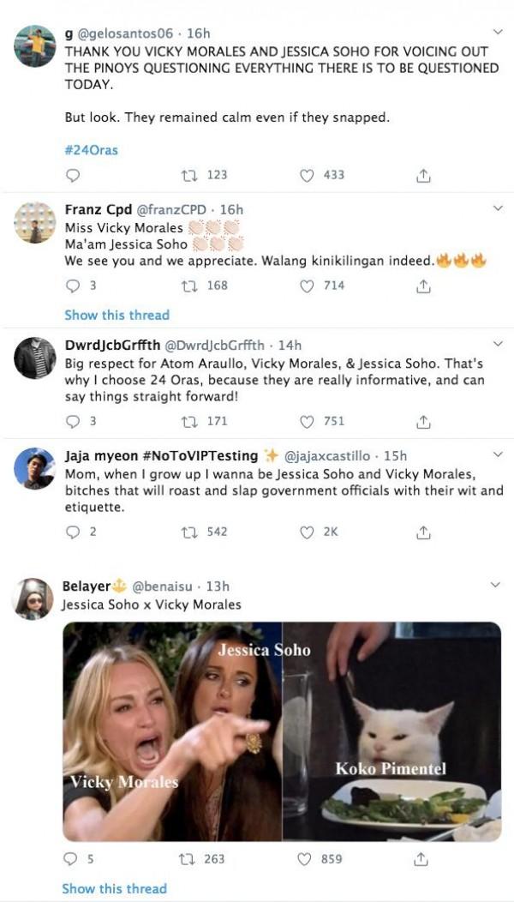Screen dimensions: 514x902
Task: Open the woman-yelling-at-cat meme image
Action: tap(282, 731)
